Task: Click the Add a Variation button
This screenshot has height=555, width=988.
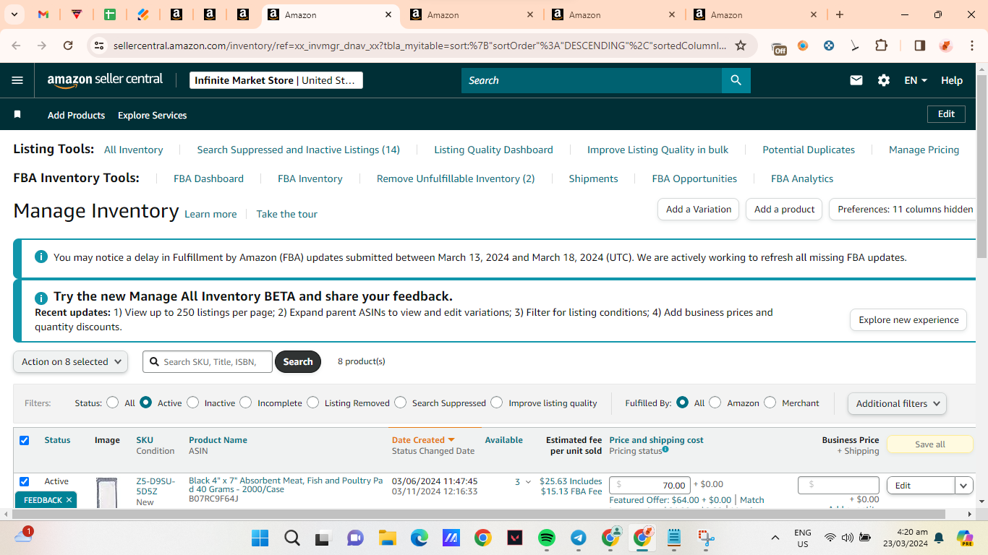Action: (x=699, y=210)
